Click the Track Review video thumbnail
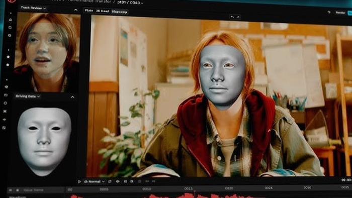352x198 pixels. pos(47,52)
